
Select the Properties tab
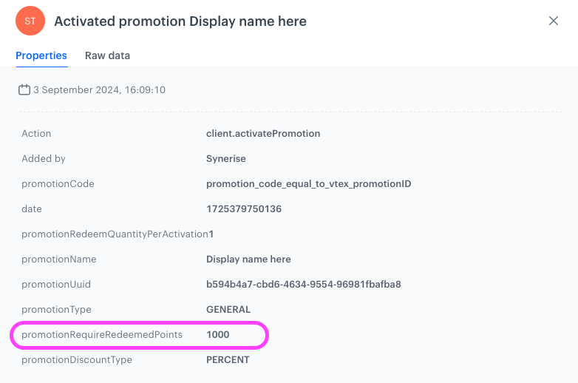click(x=41, y=55)
